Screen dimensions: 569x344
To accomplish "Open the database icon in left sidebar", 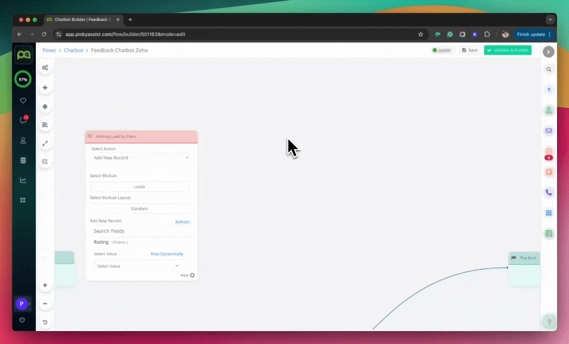I will click(x=23, y=161).
